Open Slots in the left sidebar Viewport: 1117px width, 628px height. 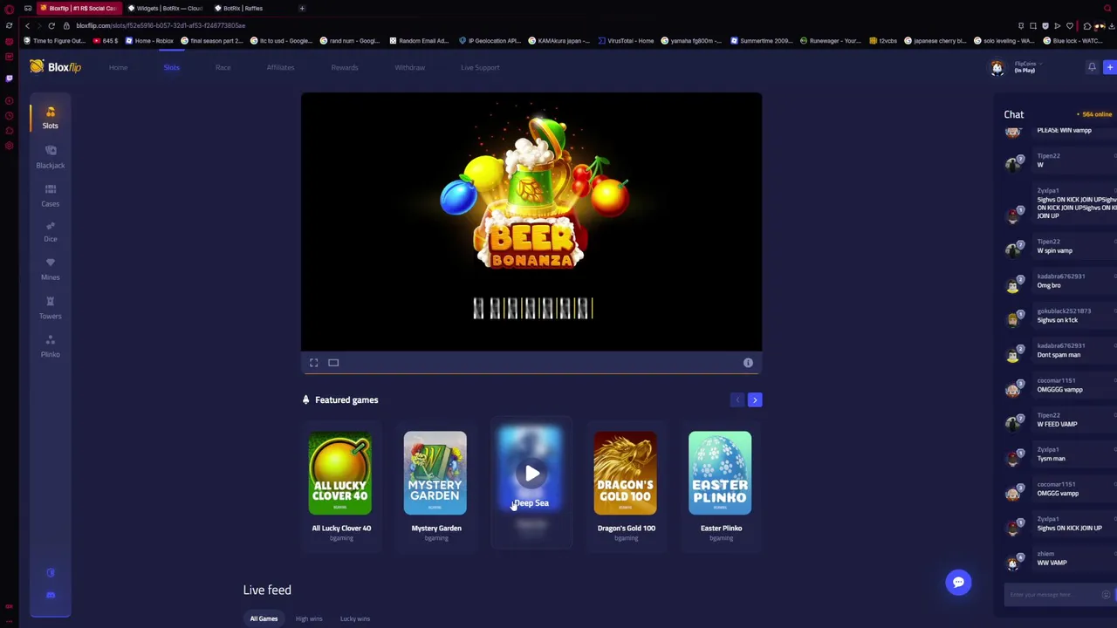pyautogui.click(x=50, y=118)
